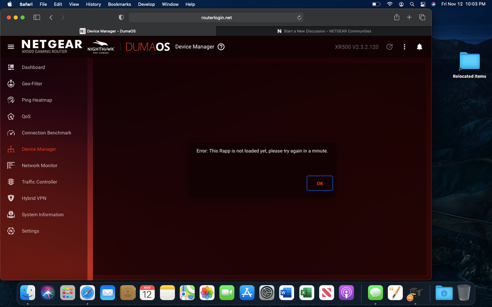Open Microsoft Word from the Dock
This screenshot has width=492, height=307.
(286, 293)
